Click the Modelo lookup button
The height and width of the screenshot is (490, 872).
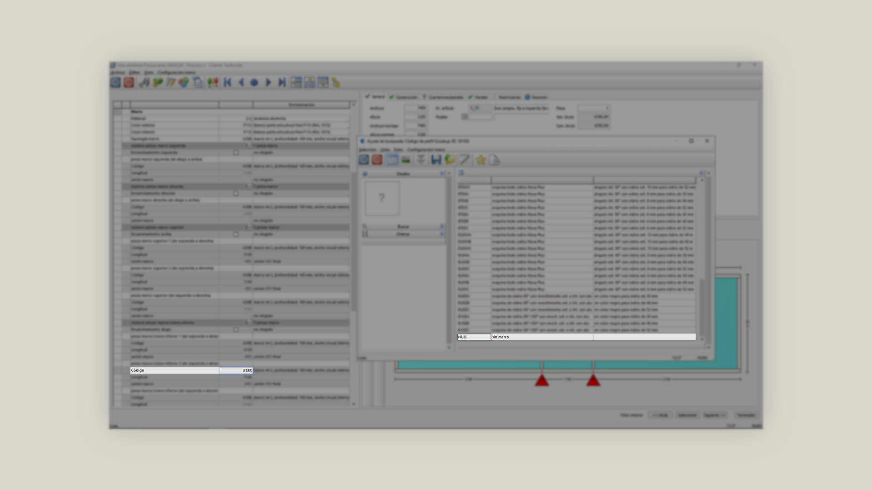[465, 117]
